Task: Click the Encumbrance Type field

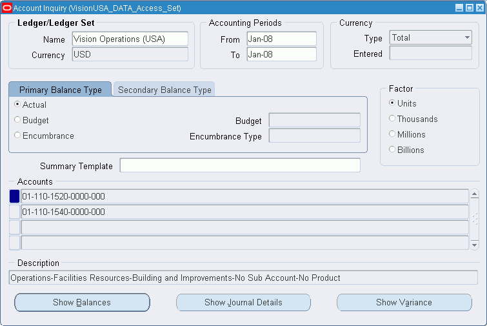Action: click(315, 136)
